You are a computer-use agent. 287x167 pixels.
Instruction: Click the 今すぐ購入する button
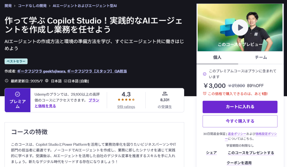click(240, 121)
